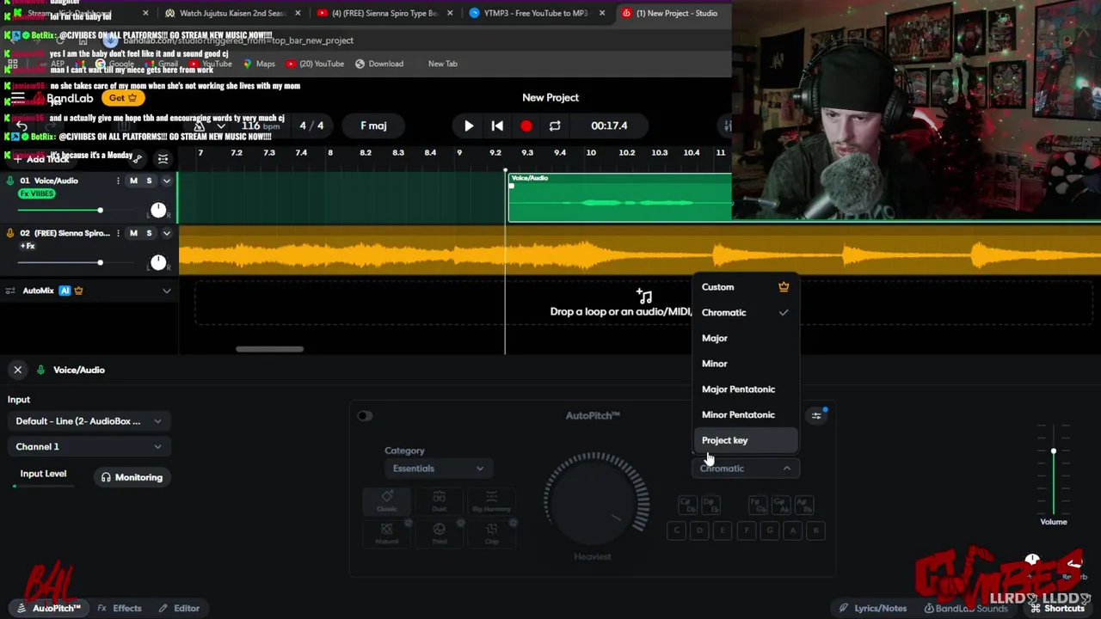Toggle the loop cycle icon

pyautogui.click(x=555, y=126)
